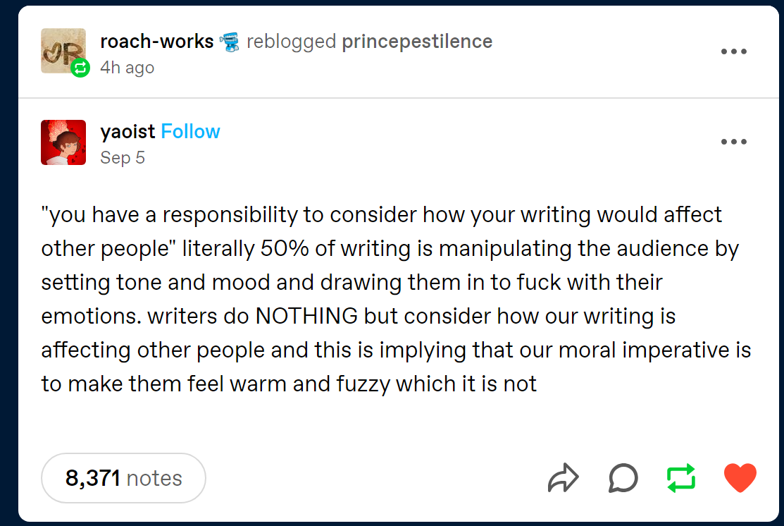
Task: Open three-dot menu on yaoist's post
Action: coord(733,142)
